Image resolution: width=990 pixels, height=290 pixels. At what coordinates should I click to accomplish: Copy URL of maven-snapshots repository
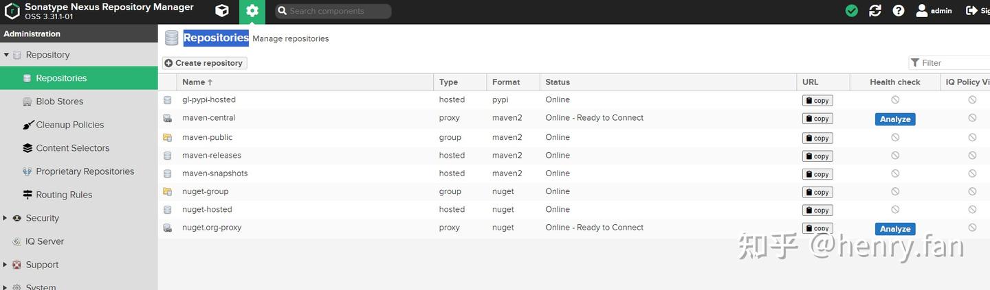[x=817, y=174]
